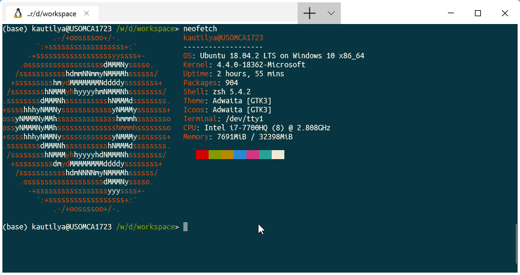Click '(base)' in the bottom prompt

(15, 226)
